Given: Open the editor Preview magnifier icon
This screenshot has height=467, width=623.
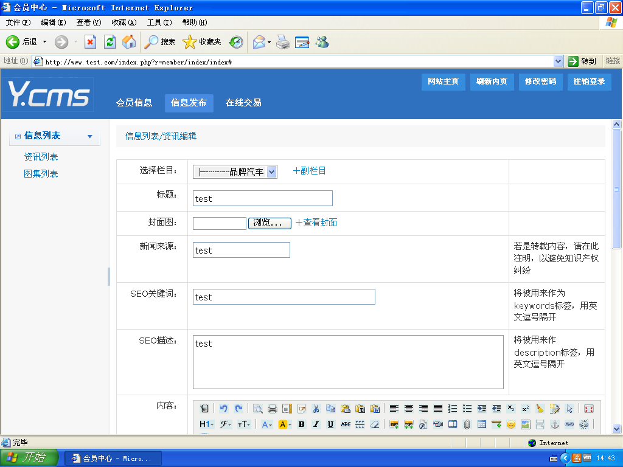Looking at the screenshot, I should point(258,408).
